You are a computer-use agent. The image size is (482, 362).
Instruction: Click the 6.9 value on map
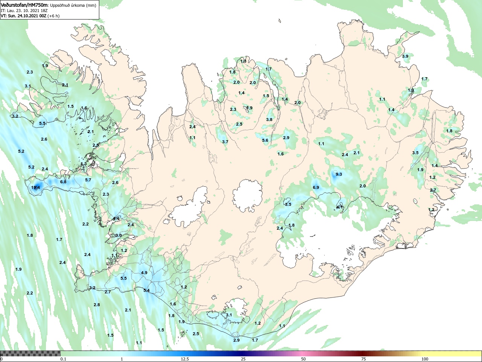pyautogui.click(x=316, y=187)
